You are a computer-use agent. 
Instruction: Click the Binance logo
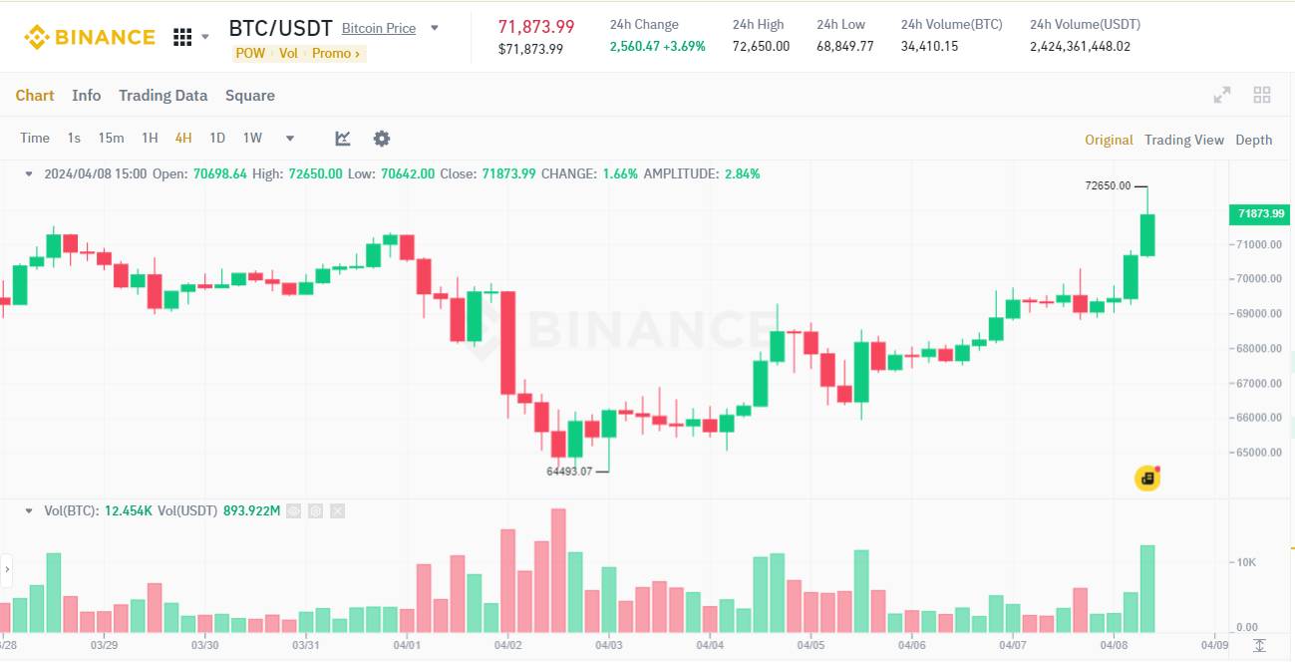[90, 38]
